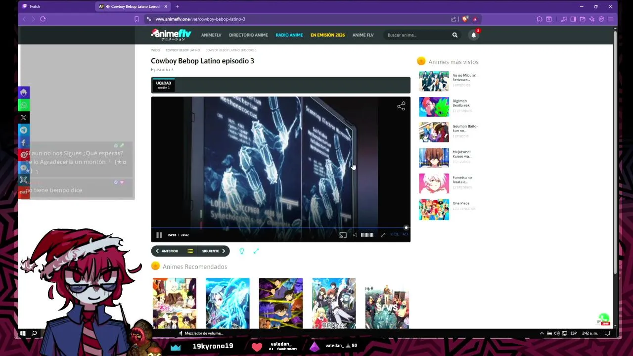Screen dimensions: 633x356
Task: Cast the video to a device
Action: point(343,235)
